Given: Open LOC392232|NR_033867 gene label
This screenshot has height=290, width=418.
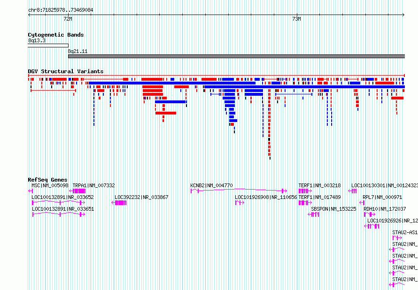Looking at the screenshot, I should coord(141,198).
